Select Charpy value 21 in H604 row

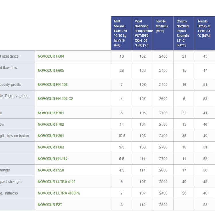tap(184, 56)
